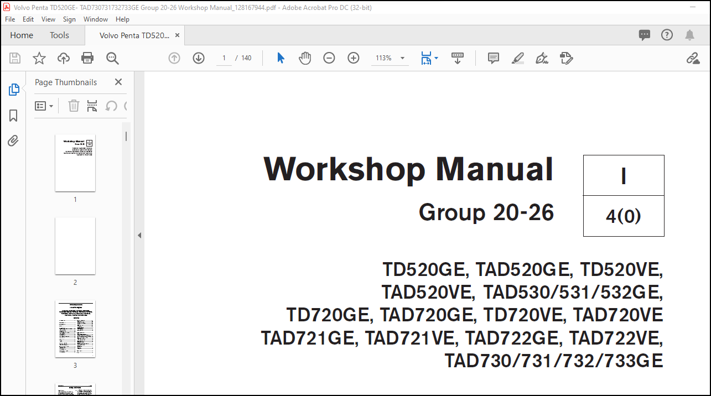
Task: Activate the hand pan tool
Action: tap(305, 58)
